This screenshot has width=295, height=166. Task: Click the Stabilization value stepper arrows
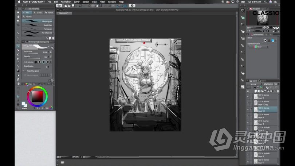pyautogui.click(x=48, y=67)
